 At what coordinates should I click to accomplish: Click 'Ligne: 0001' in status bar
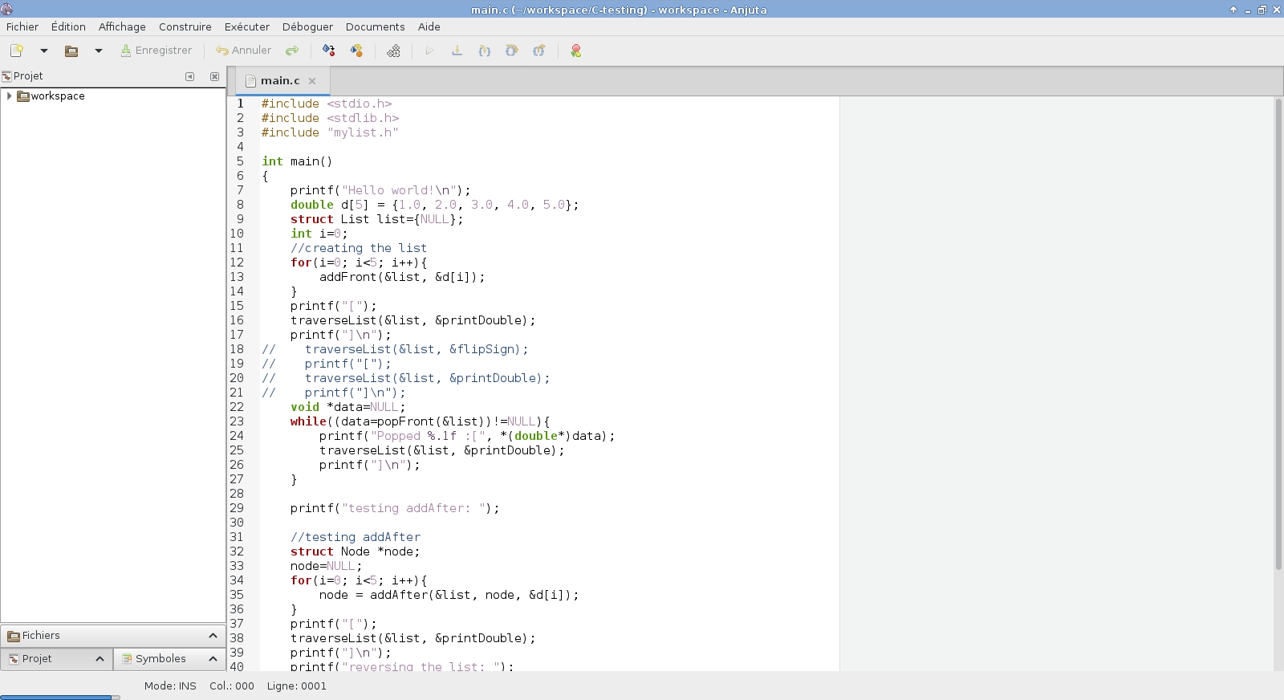tap(297, 686)
